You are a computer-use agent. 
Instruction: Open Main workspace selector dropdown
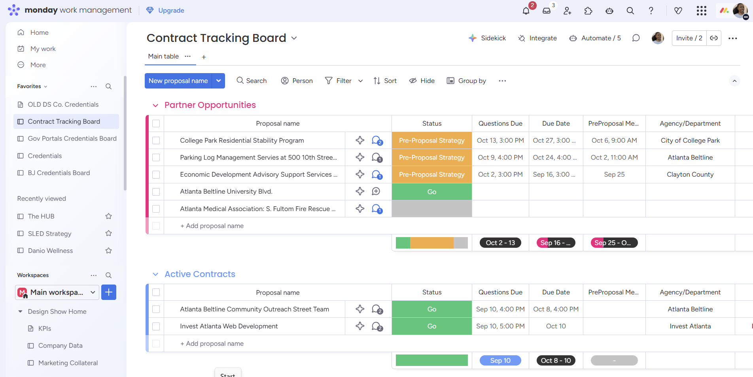pos(57,292)
